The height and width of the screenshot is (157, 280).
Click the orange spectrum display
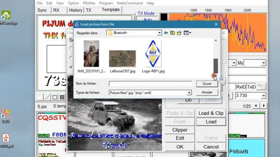click(218, 33)
